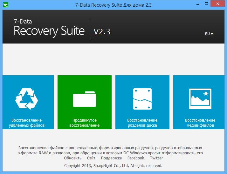Image resolution: width=227 pixels, height=174 pixels.
Task: Click the 'V2.3' version text
Action: pyautogui.click(x=102, y=31)
